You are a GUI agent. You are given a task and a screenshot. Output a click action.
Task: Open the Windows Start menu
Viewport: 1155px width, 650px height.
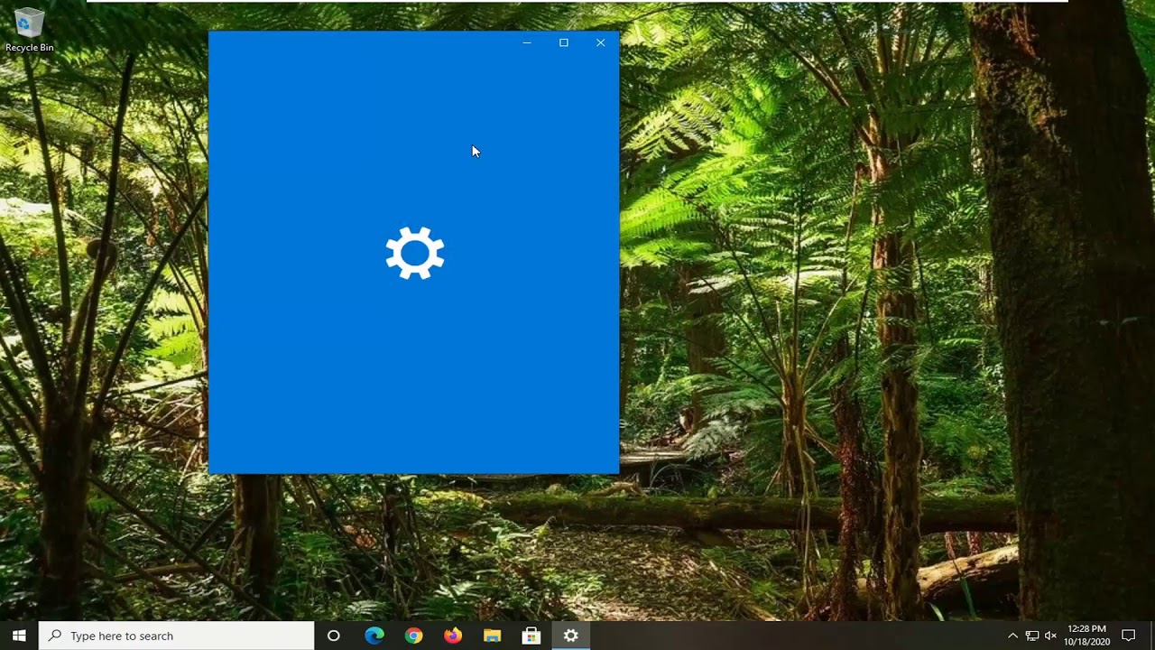pyautogui.click(x=19, y=636)
